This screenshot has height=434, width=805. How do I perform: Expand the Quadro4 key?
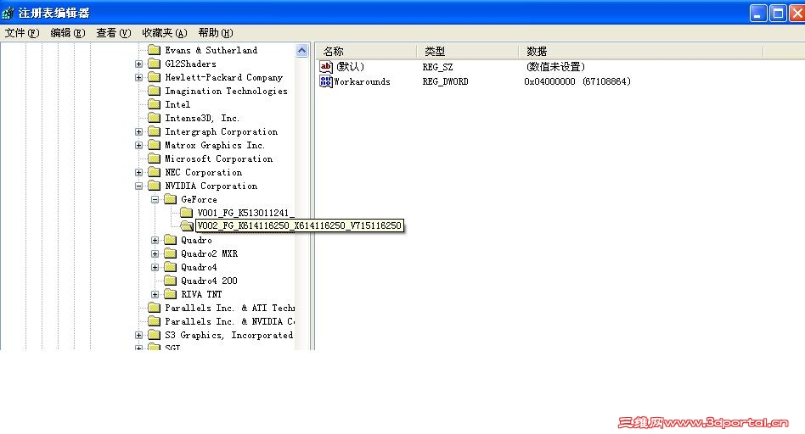(155, 268)
